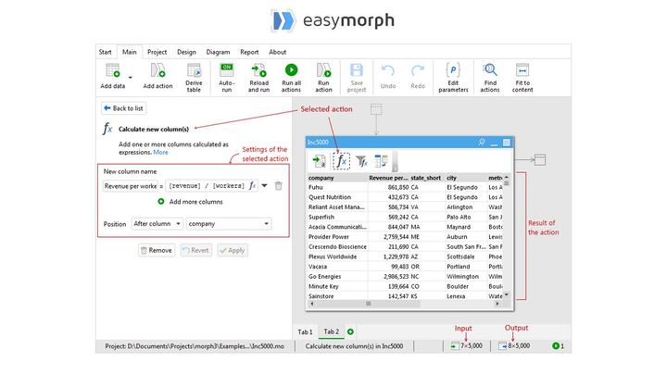
Task: Expand the expression dropdown arrow
Action: (265, 186)
